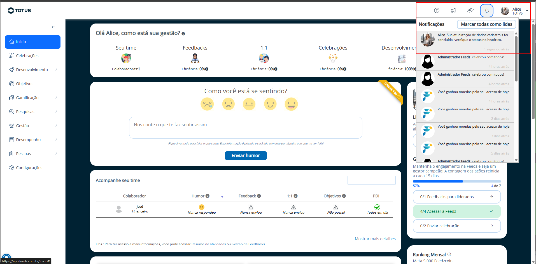Image resolution: width=536 pixels, height=264 pixels.
Task: Expand the Pesquisas sidebar chevron
Action: pos(56,112)
